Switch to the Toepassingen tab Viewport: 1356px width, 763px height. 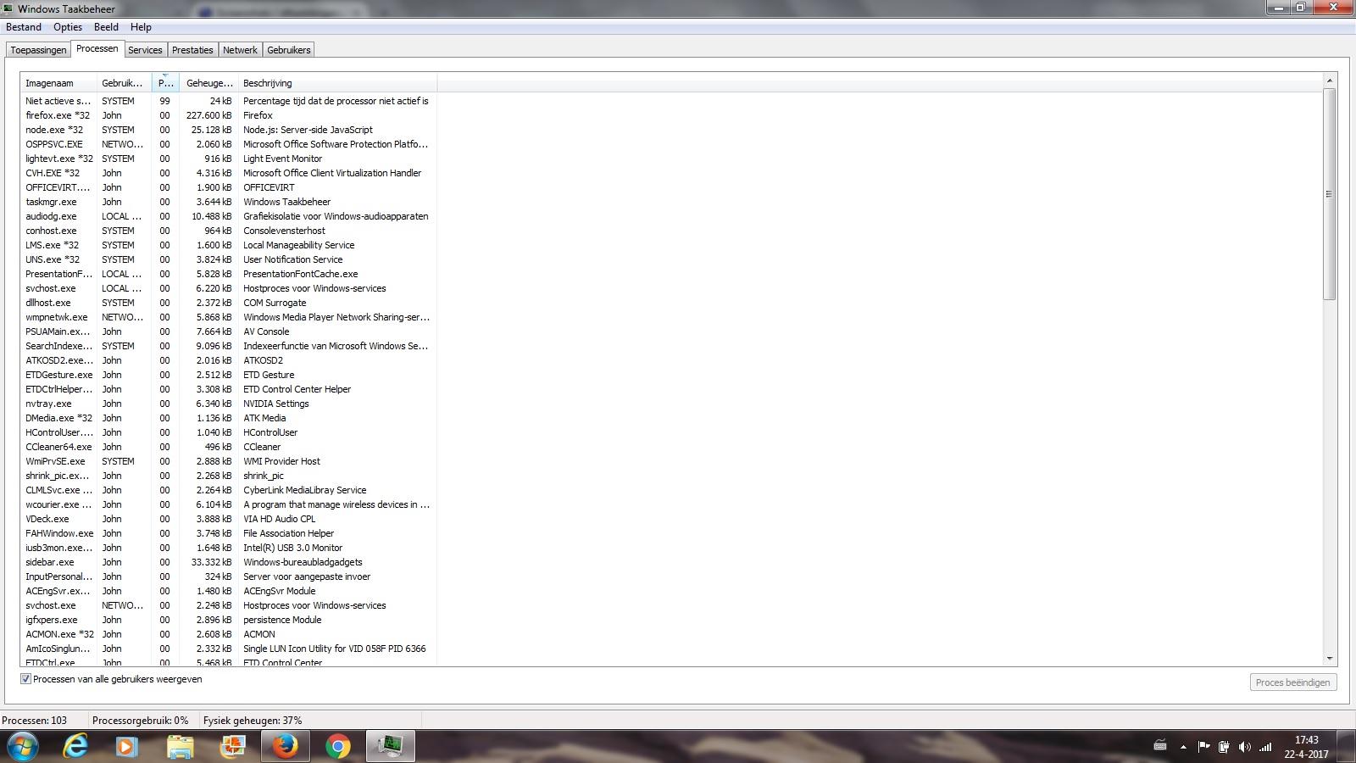click(38, 50)
